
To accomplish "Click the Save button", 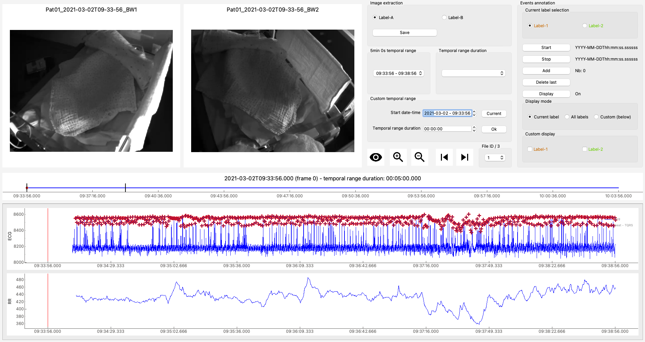I will [x=405, y=33].
